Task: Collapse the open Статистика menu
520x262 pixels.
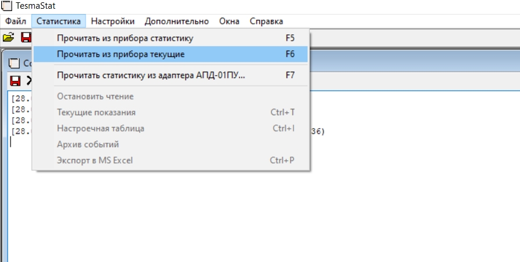Action: pyautogui.click(x=58, y=21)
